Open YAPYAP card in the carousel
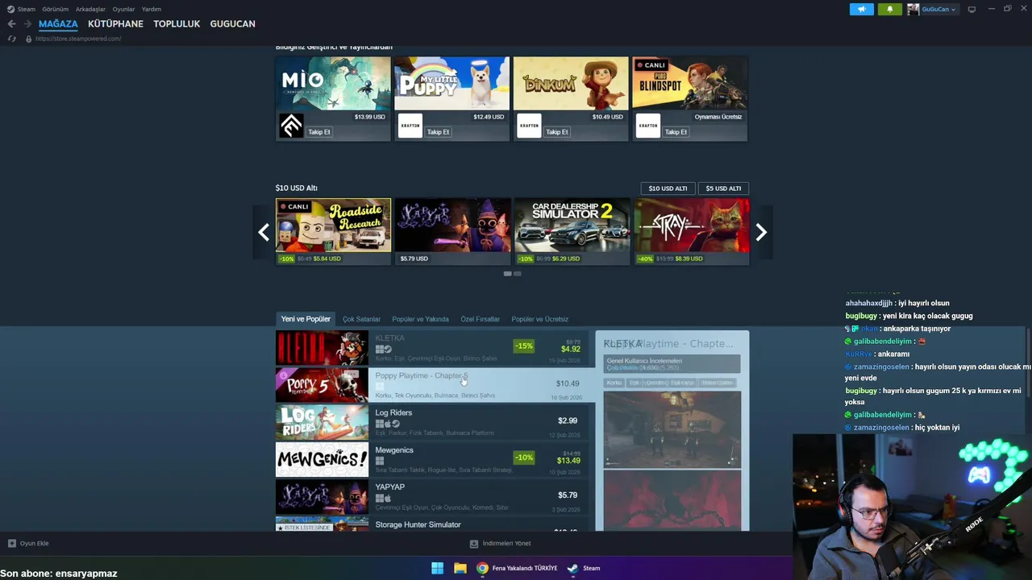 pyautogui.click(x=452, y=231)
